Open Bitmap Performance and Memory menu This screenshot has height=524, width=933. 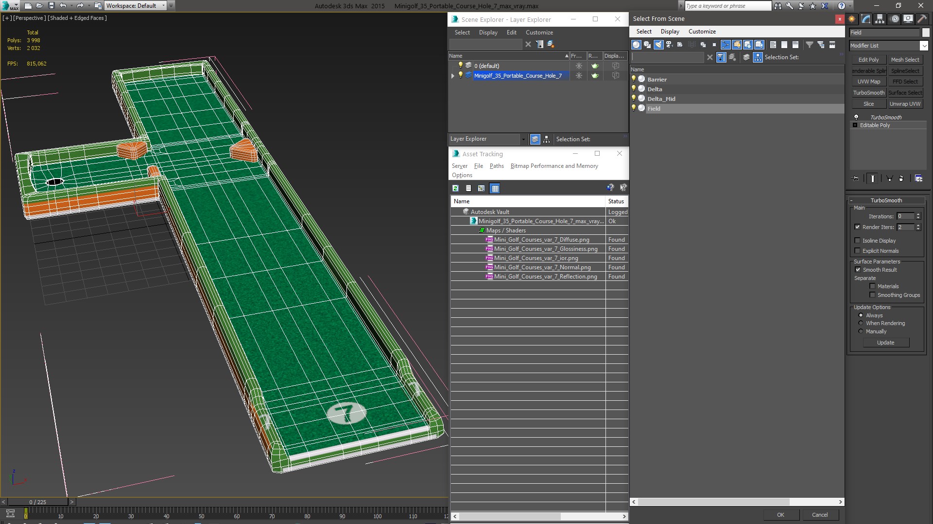coord(554,166)
